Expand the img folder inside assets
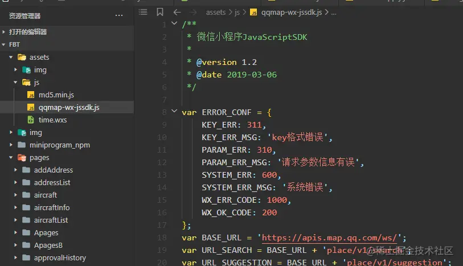Viewport: 463px width, 266px height. pos(15,70)
